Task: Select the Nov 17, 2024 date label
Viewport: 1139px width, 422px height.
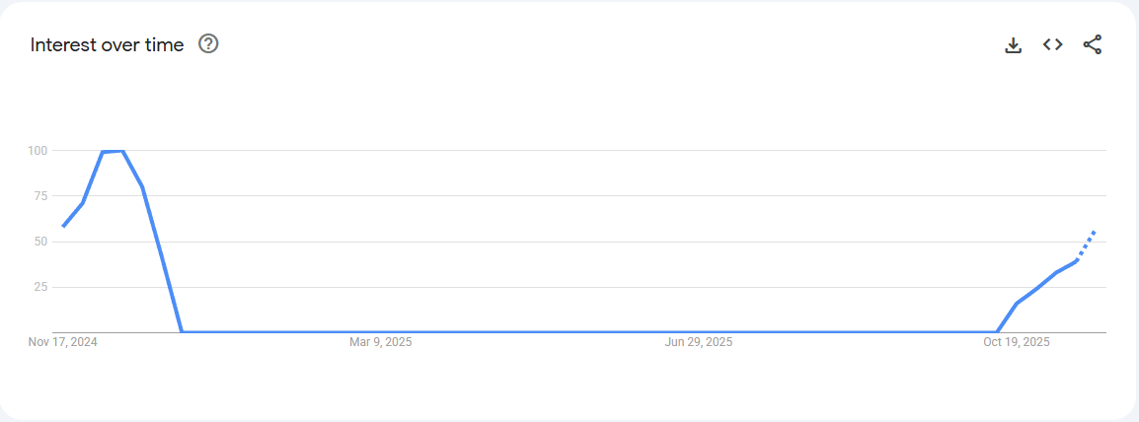Action: click(63, 342)
